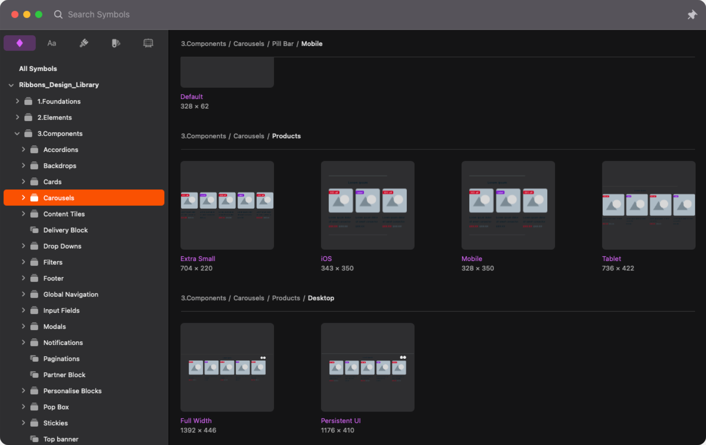Expand the Footer folder
Screen dimensions: 706x445
[x=23, y=278]
